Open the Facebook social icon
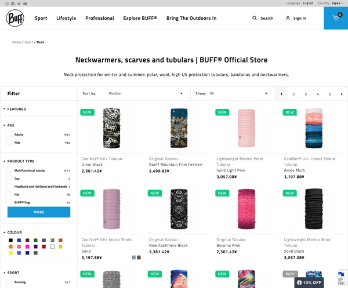The image size is (348, 288). coord(13,3)
